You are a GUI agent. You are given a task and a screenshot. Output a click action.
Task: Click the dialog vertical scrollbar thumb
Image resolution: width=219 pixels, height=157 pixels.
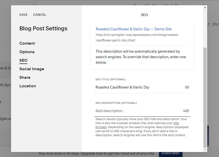pos(205,98)
